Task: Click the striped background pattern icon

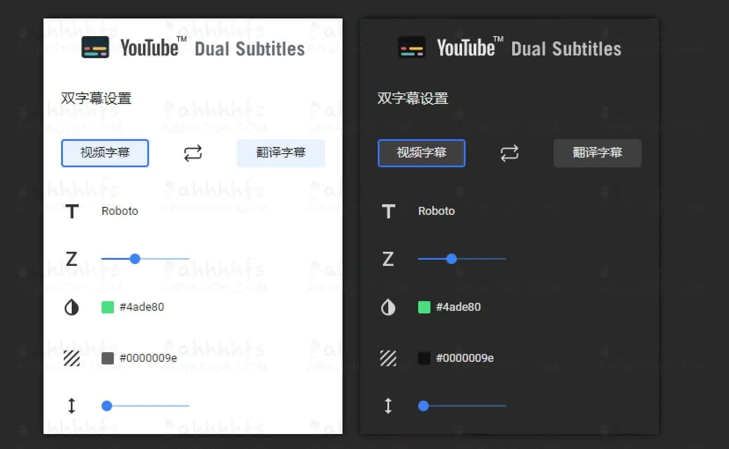Action: [x=72, y=358]
